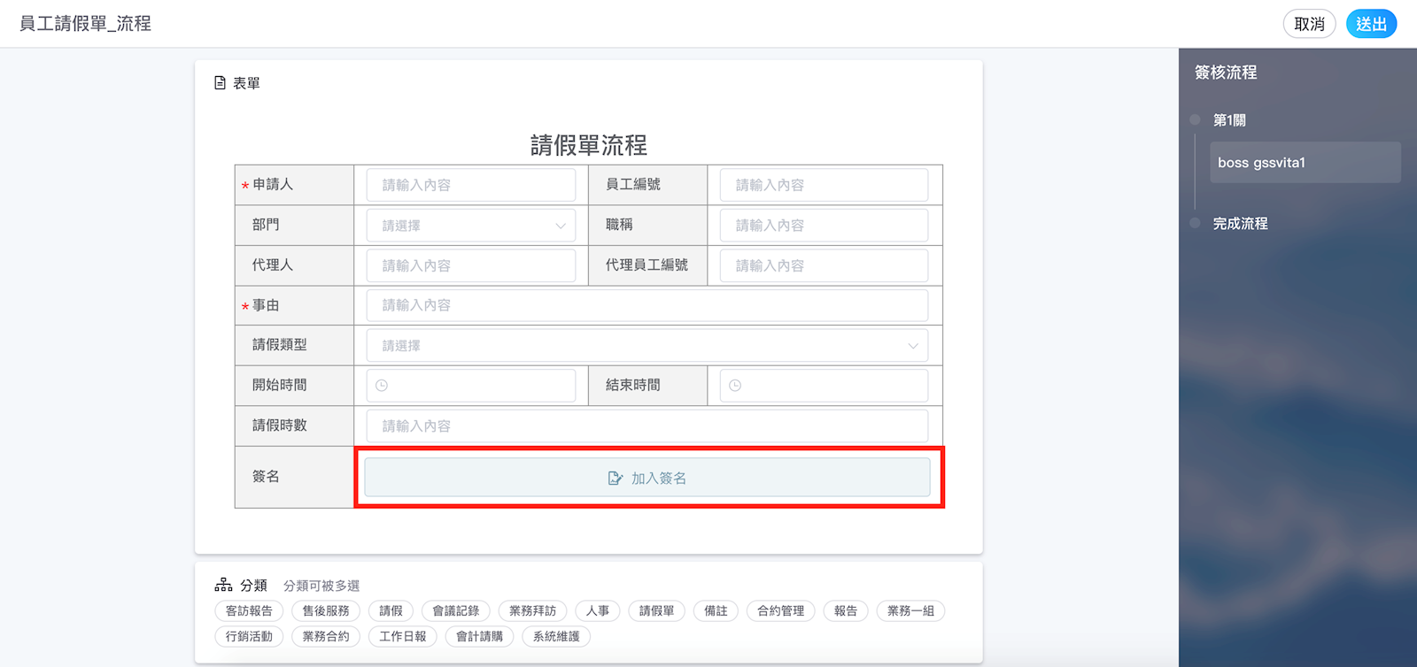Click the chevron arrow in 請假類型 field
Image resolution: width=1417 pixels, height=667 pixels.
(x=913, y=346)
